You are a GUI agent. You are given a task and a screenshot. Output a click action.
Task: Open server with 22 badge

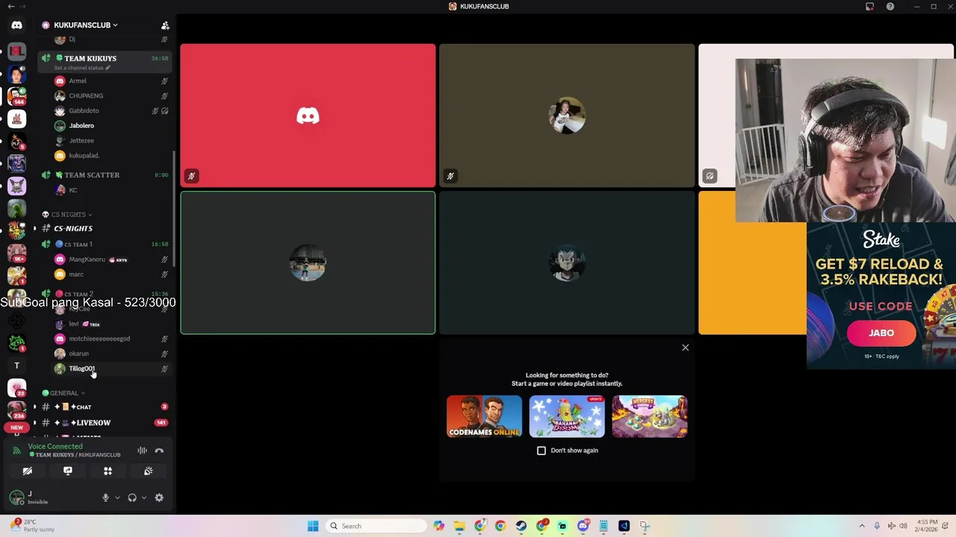(16, 388)
